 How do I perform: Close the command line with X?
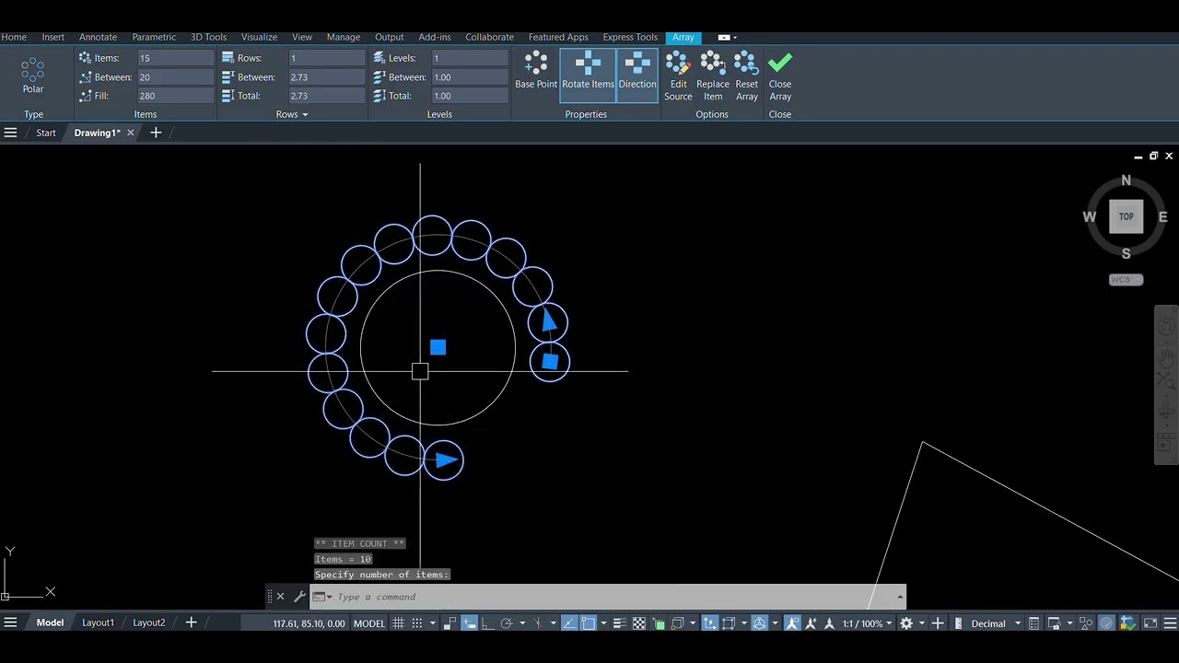point(281,597)
